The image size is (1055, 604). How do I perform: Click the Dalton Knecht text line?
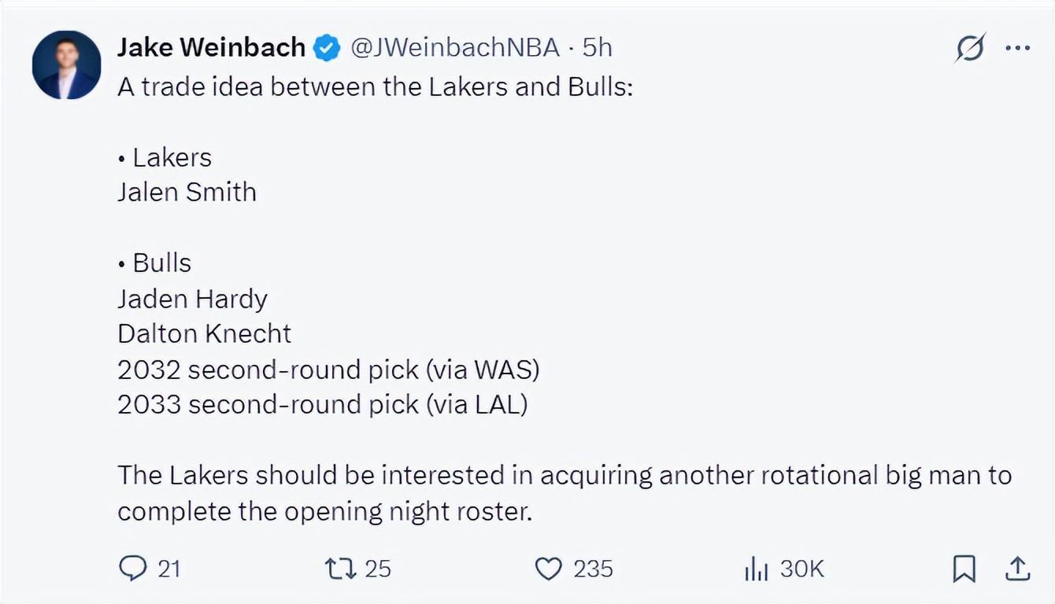[205, 333]
